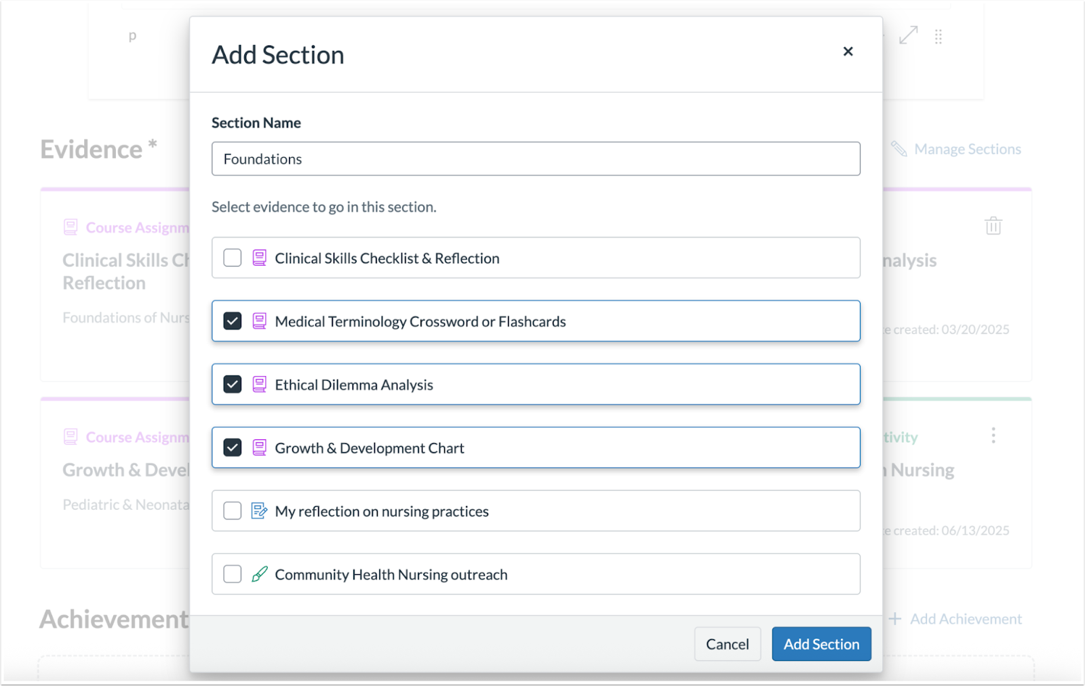Check the Clinical Skills Checklist & Reflection checkbox

tap(232, 258)
